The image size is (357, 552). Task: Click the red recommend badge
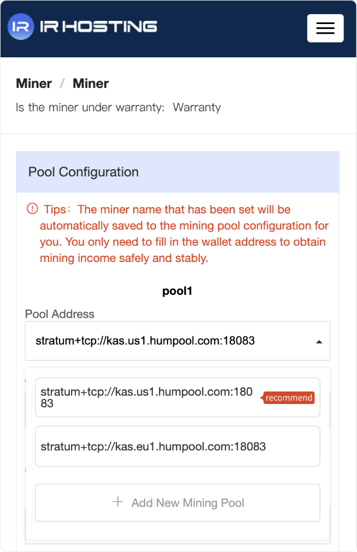click(x=289, y=397)
